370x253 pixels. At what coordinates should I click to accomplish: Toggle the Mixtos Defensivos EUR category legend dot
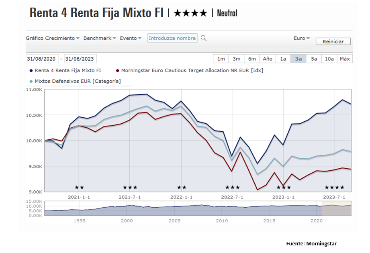coord(31,82)
